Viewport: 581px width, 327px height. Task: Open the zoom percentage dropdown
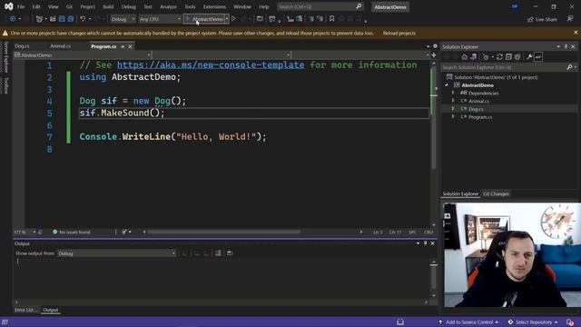[x=34, y=233]
